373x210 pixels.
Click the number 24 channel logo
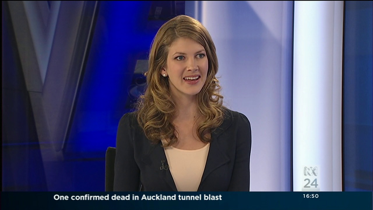311,183
